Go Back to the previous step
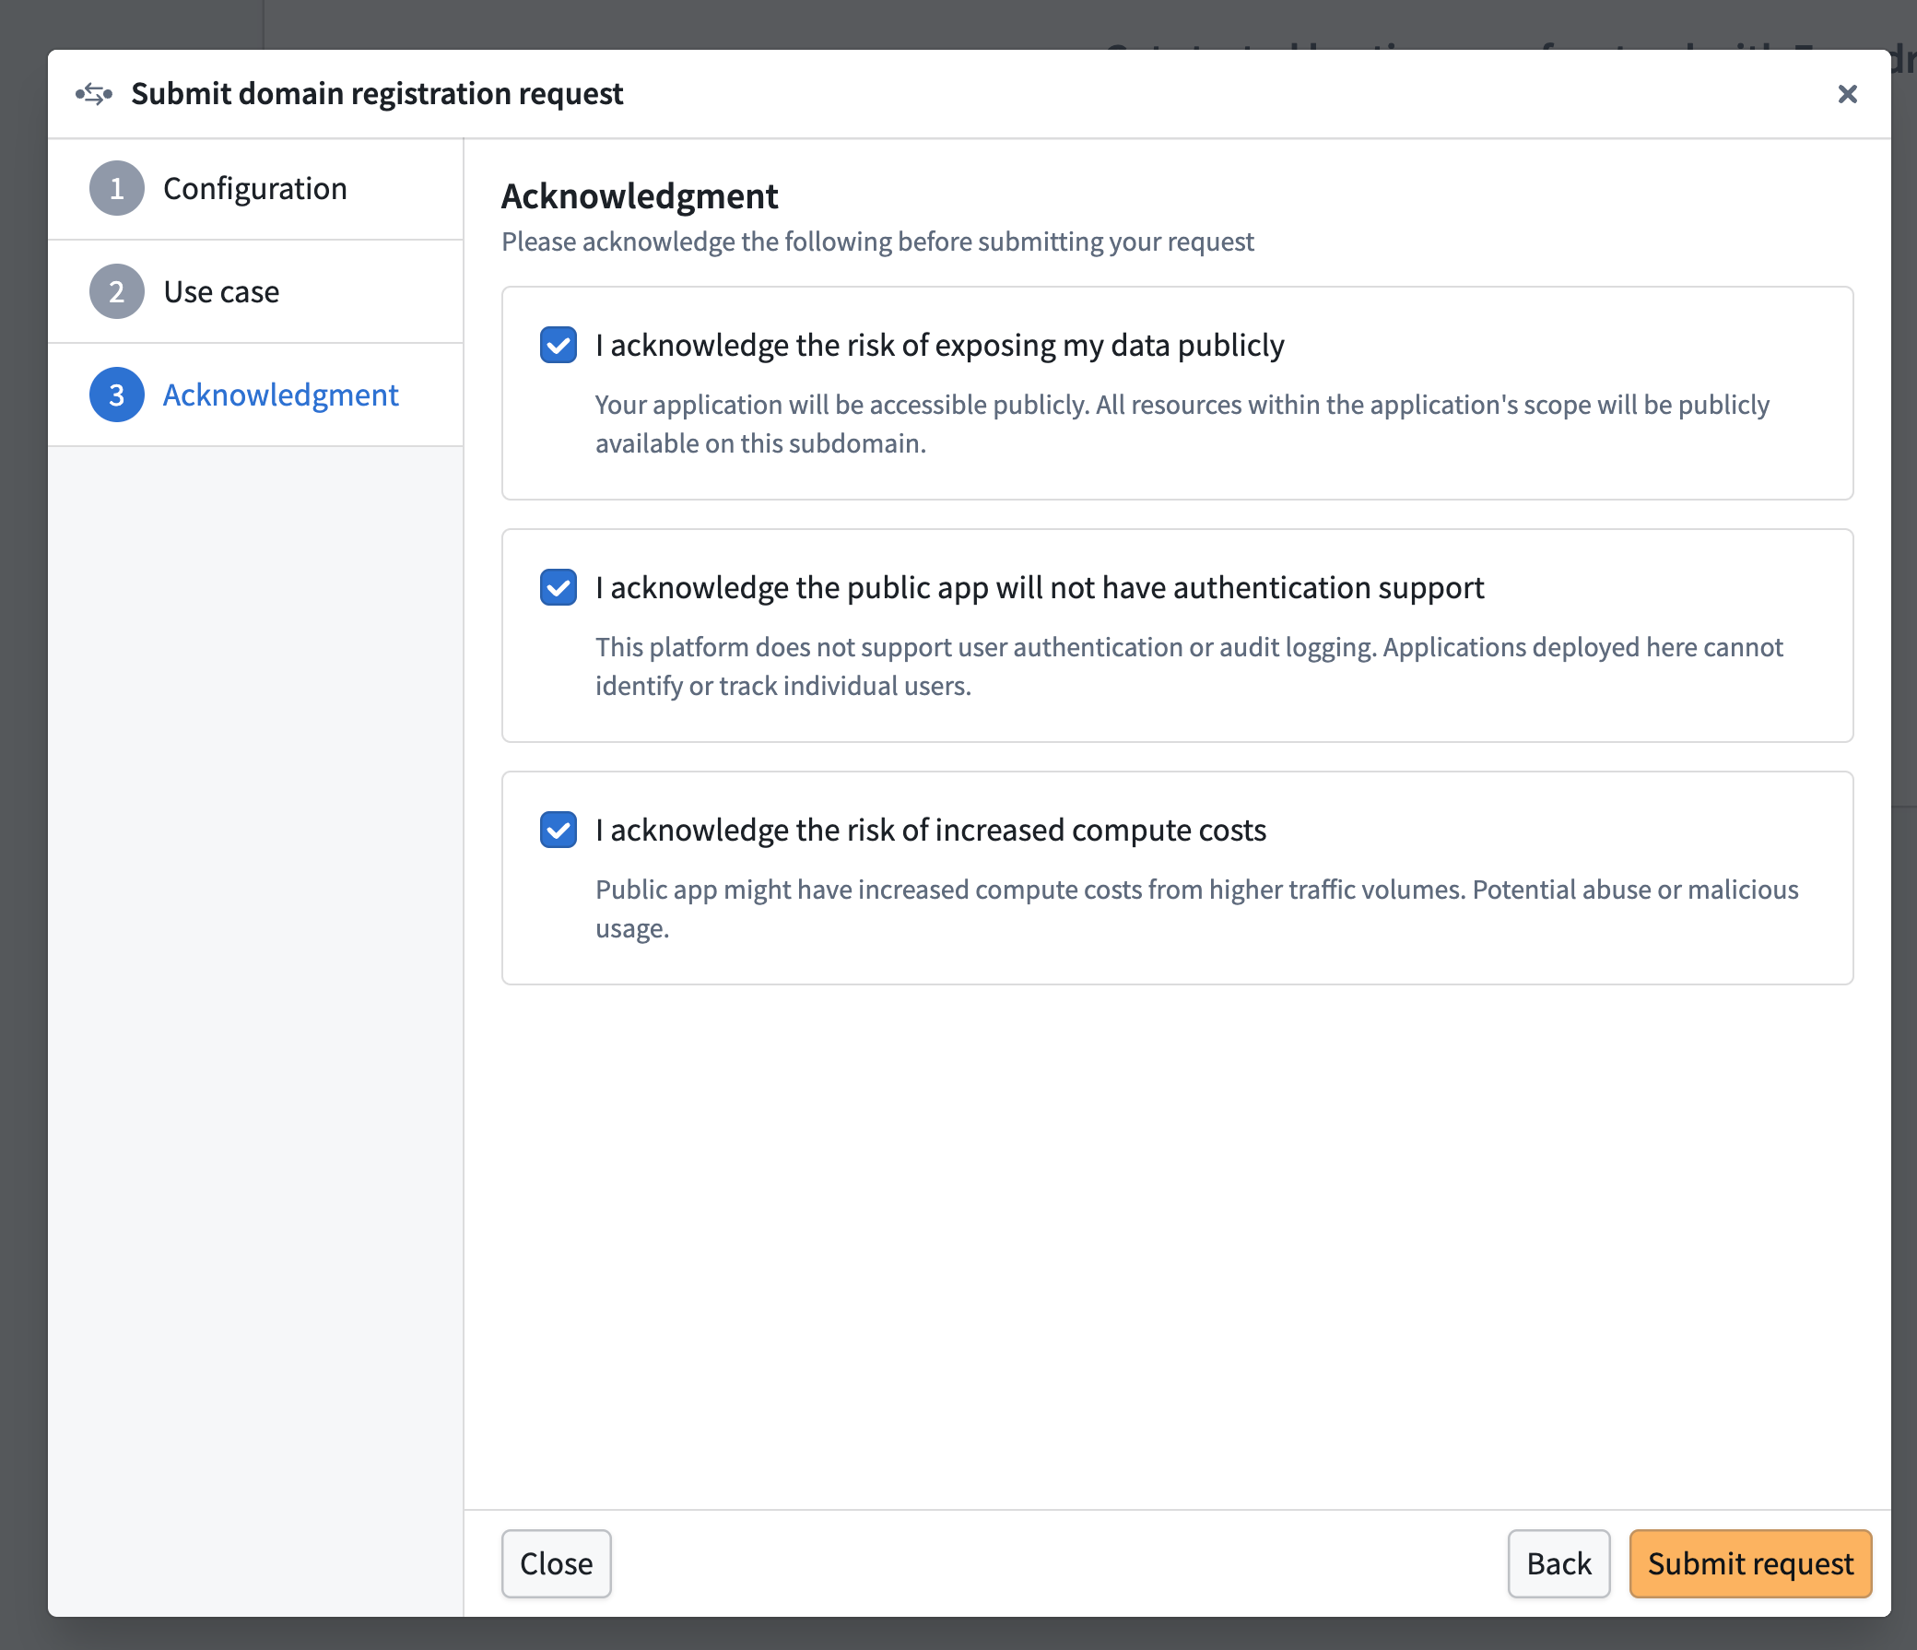 pyautogui.click(x=1559, y=1563)
